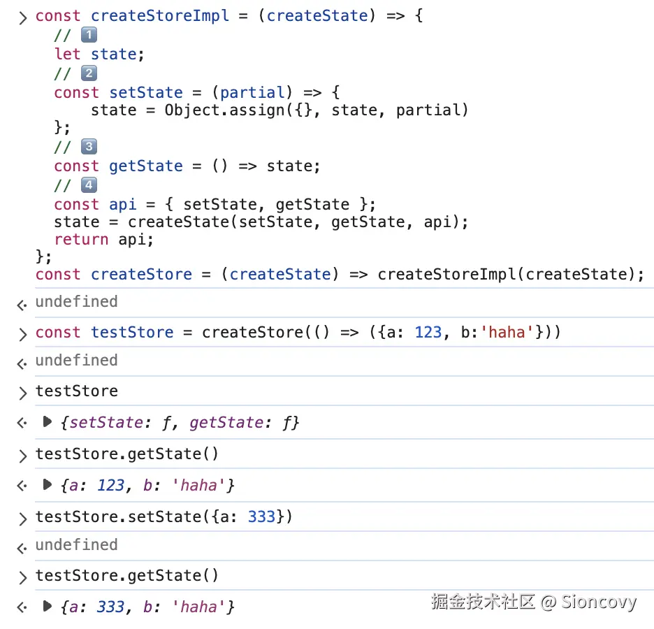Screen dimensions: 654x629
Task: Expand the {a: 333, b: 'haha'} result
Action: (48, 607)
